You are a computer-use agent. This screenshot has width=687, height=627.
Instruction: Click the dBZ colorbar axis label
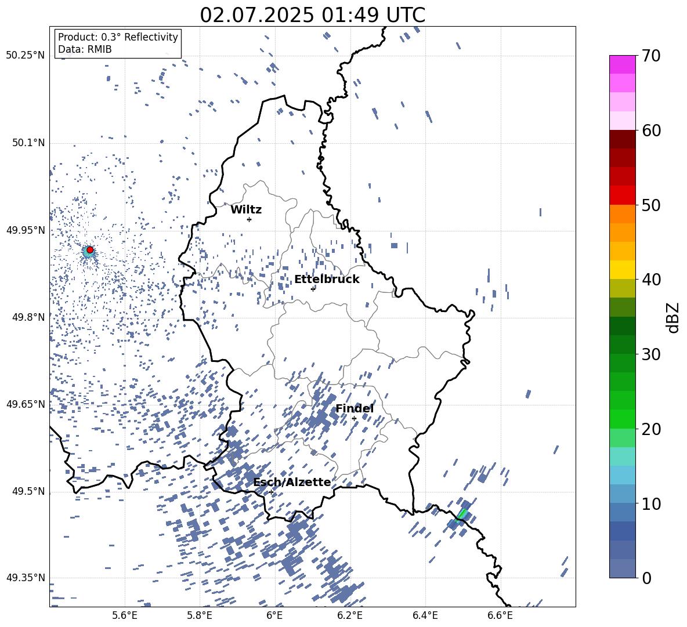pos(674,317)
